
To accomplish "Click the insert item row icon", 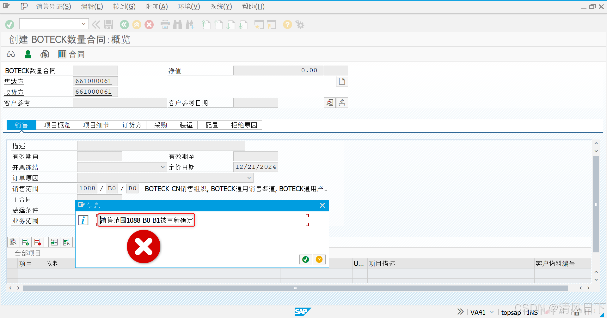I will coord(26,242).
